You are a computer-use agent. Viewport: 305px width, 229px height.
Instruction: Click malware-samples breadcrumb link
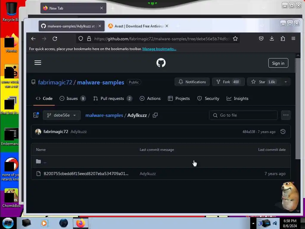pyautogui.click(x=104, y=115)
